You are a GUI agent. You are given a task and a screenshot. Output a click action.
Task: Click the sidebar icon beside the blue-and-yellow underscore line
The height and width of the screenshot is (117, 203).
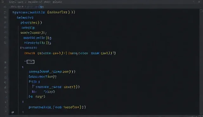click(5, 72)
